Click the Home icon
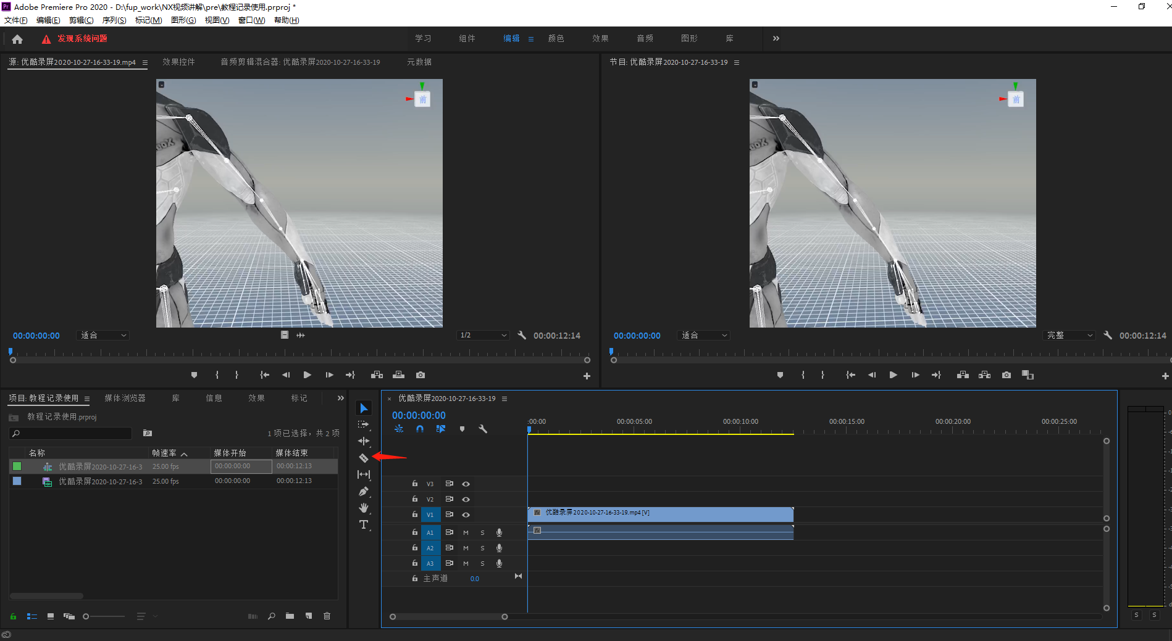 pyautogui.click(x=17, y=39)
